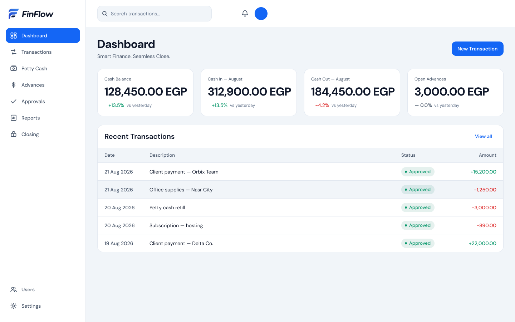Click the Cash In 312,900.00 EGP value
The width and height of the screenshot is (515, 322).
pyautogui.click(x=250, y=92)
